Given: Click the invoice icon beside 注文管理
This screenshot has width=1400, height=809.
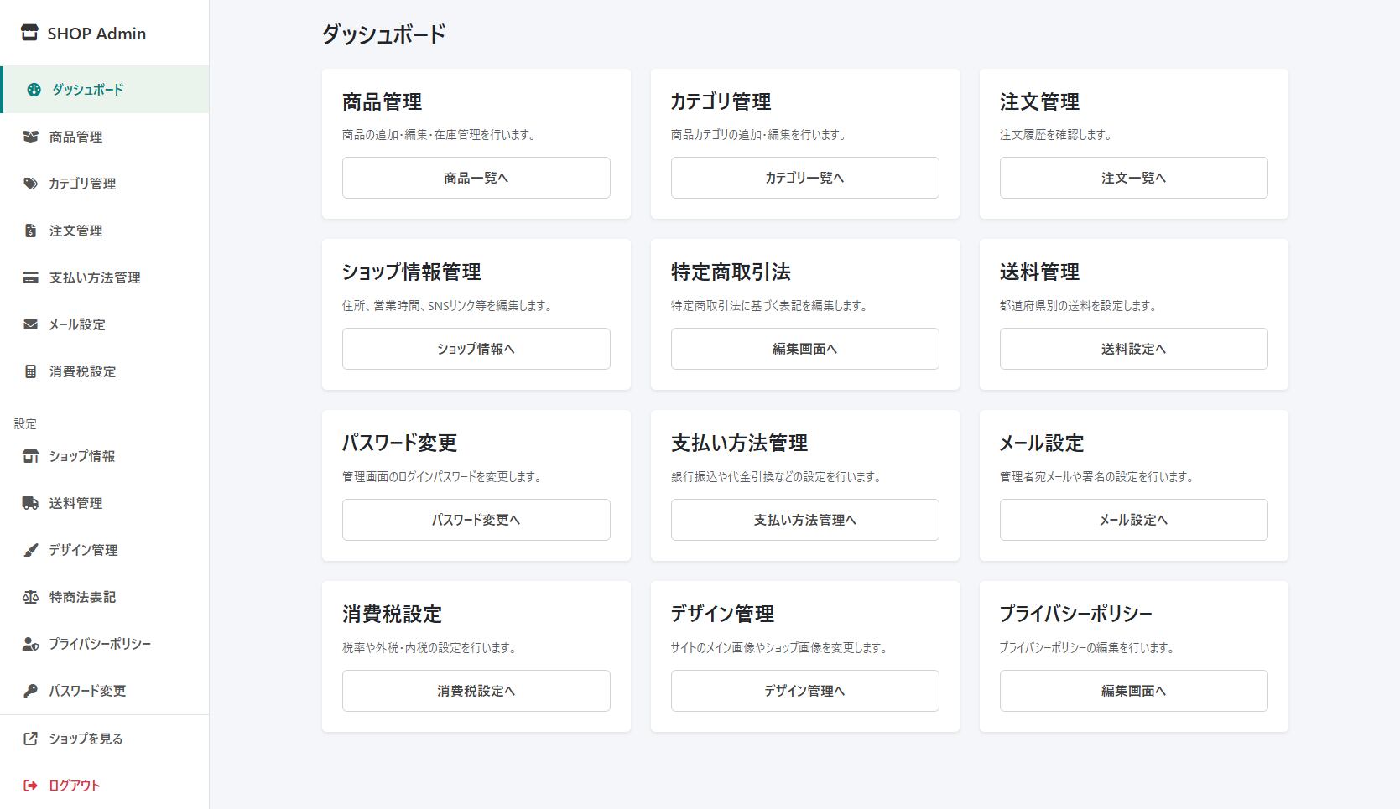Looking at the screenshot, I should tap(30, 231).
